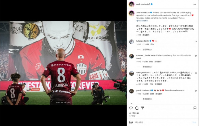The image size is (199, 126).
Task: Open the comment bubble icon
Action: point(137,108)
